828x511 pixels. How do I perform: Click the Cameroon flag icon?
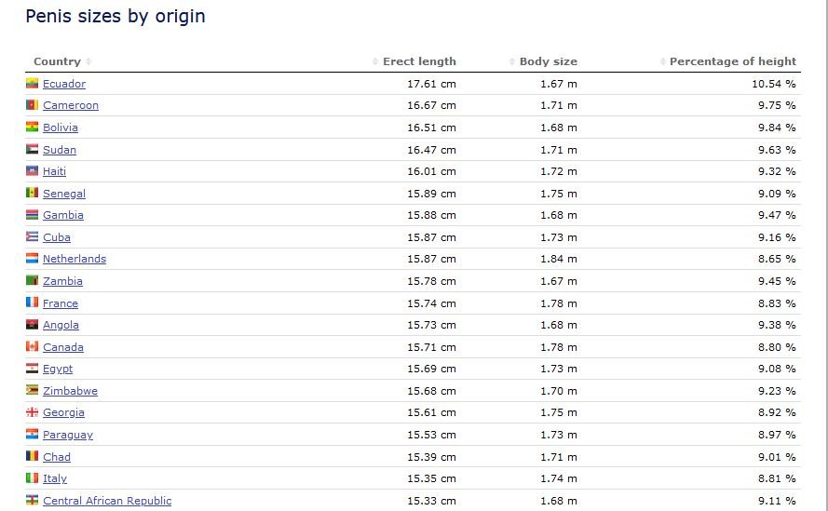tap(32, 105)
